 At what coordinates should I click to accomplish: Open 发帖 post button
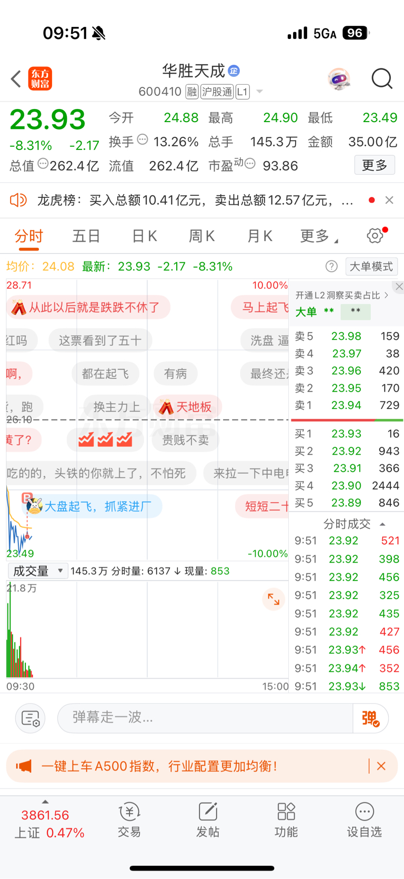coord(208,821)
